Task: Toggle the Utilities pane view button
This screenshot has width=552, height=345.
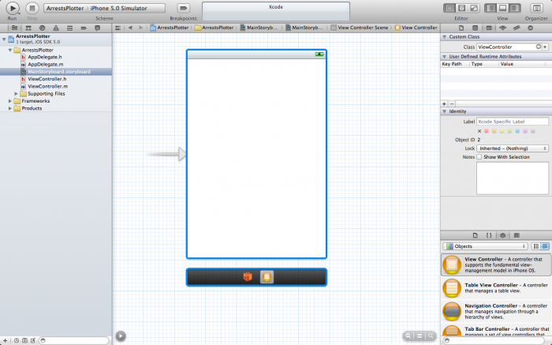Action: pyautogui.click(x=515, y=8)
